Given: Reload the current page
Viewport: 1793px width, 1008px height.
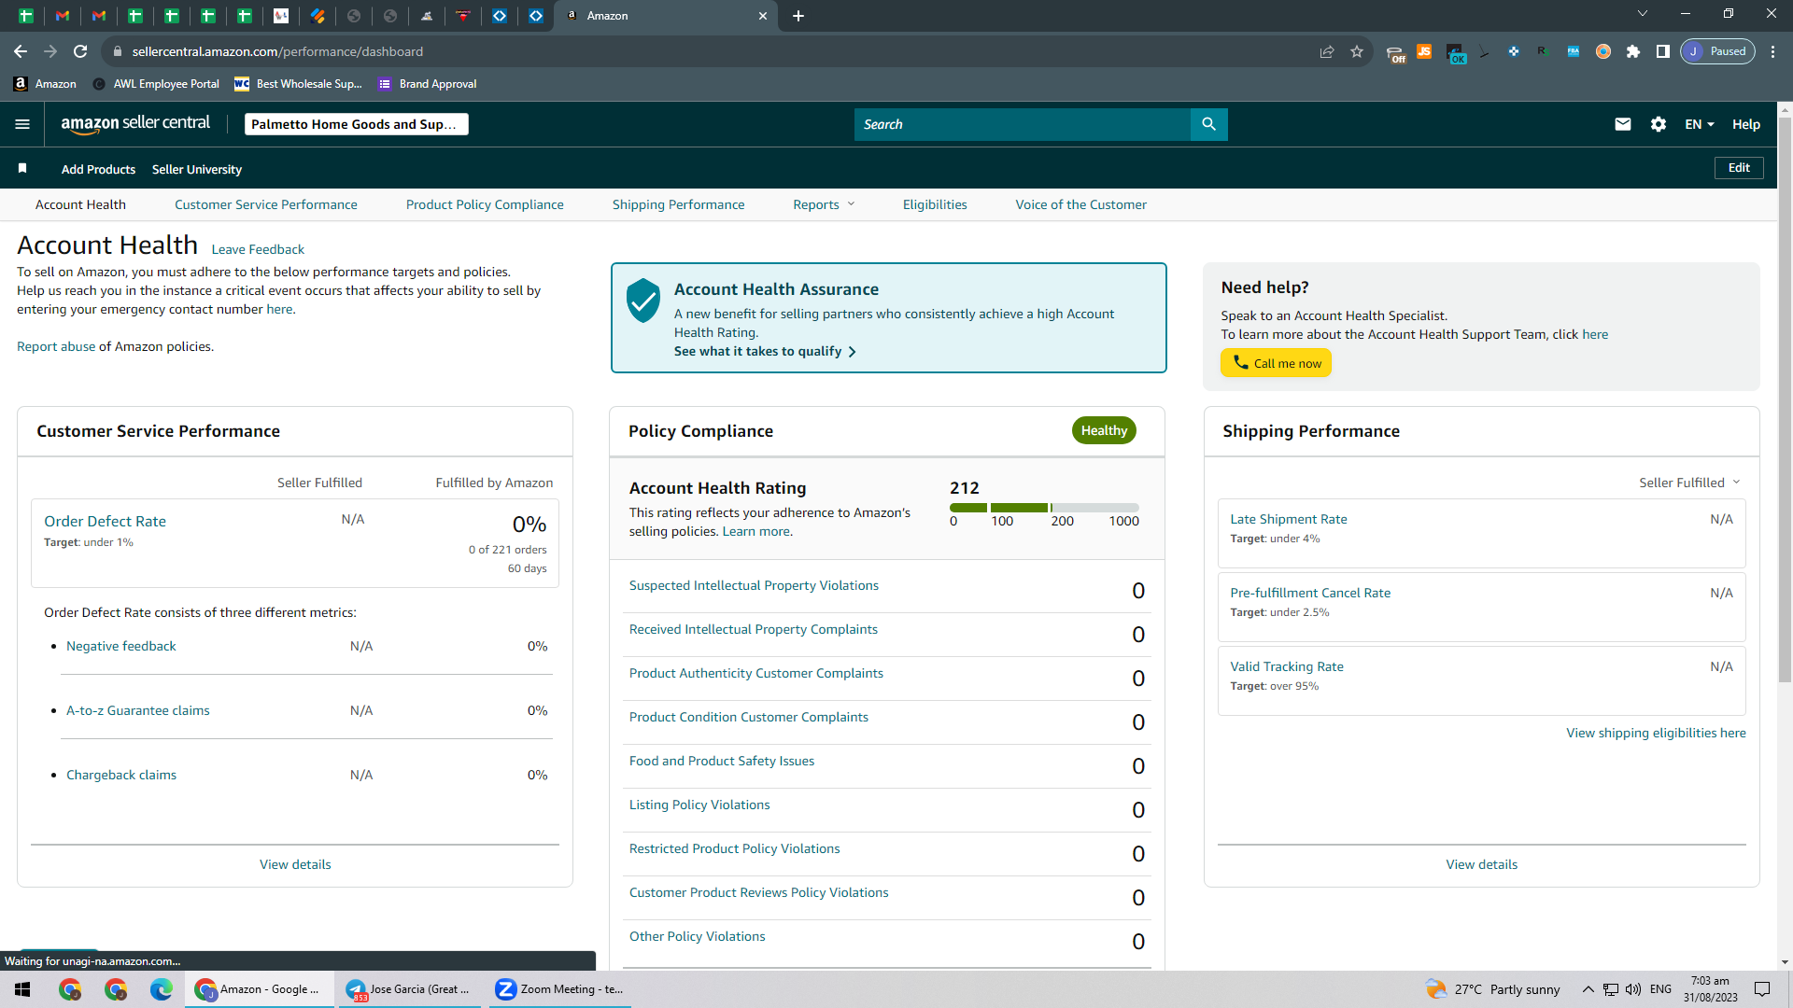Looking at the screenshot, I should [x=80, y=51].
